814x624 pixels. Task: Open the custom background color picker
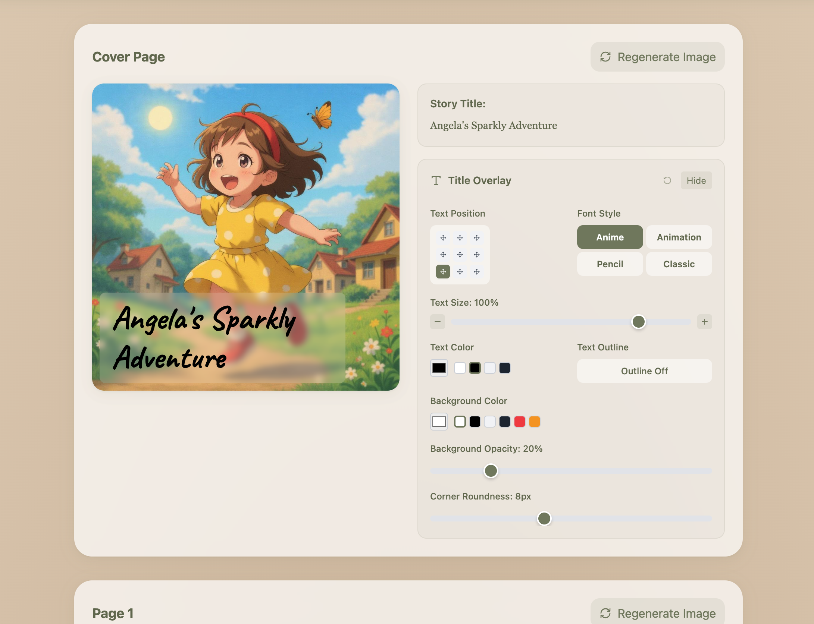[x=439, y=422]
